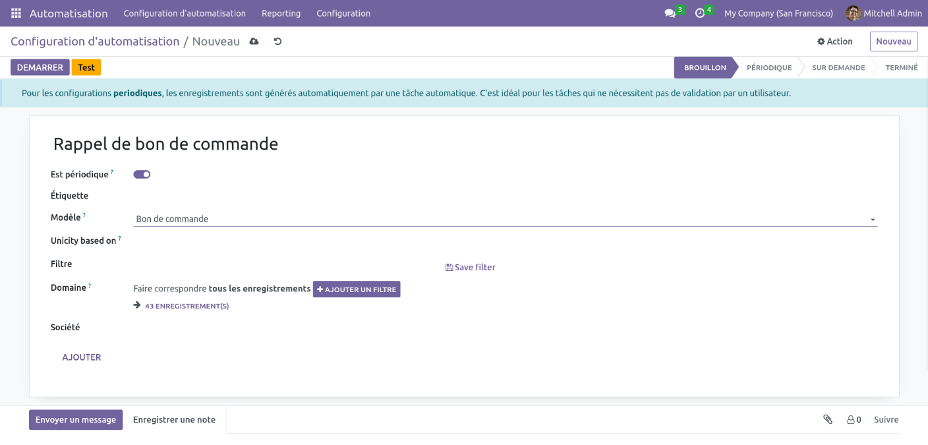
Task: Click the Filtre field label
Action: click(61, 264)
